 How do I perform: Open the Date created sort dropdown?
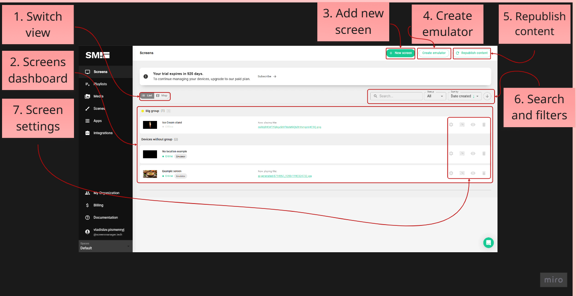[464, 96]
